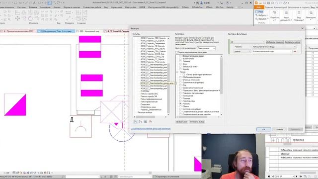Click the Отменить выбор button under categories
The image size is (318, 179).
point(197,122)
